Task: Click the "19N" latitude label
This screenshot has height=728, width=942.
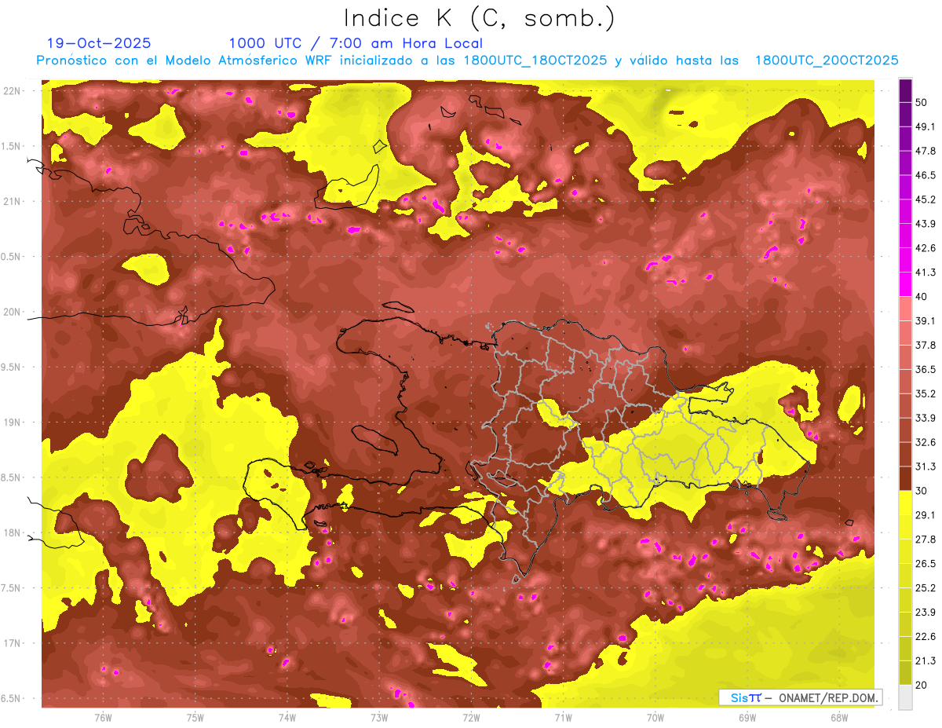Action: 13,423
